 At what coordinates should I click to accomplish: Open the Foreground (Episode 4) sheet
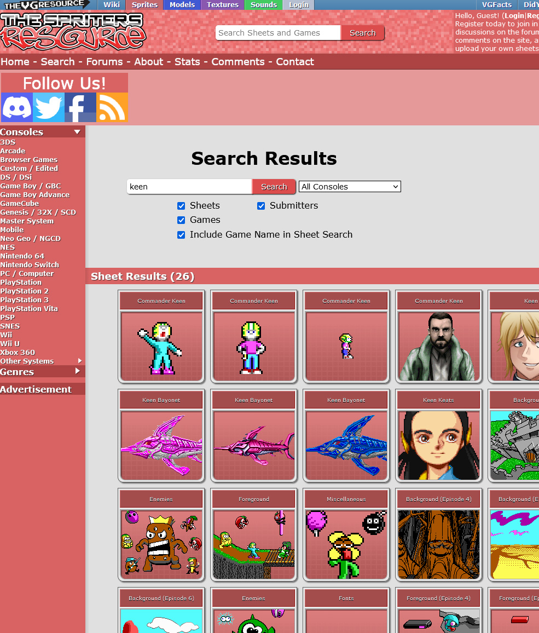coord(438,611)
